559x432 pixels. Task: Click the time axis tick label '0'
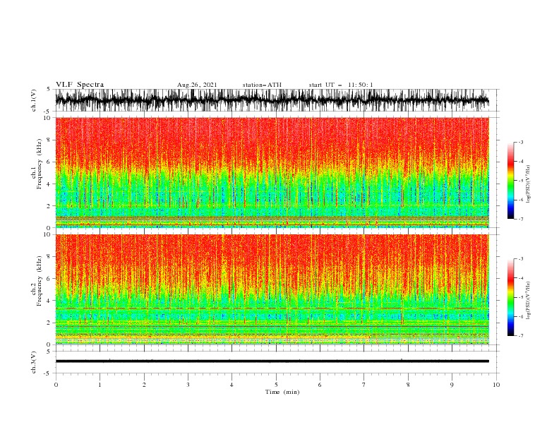click(56, 385)
